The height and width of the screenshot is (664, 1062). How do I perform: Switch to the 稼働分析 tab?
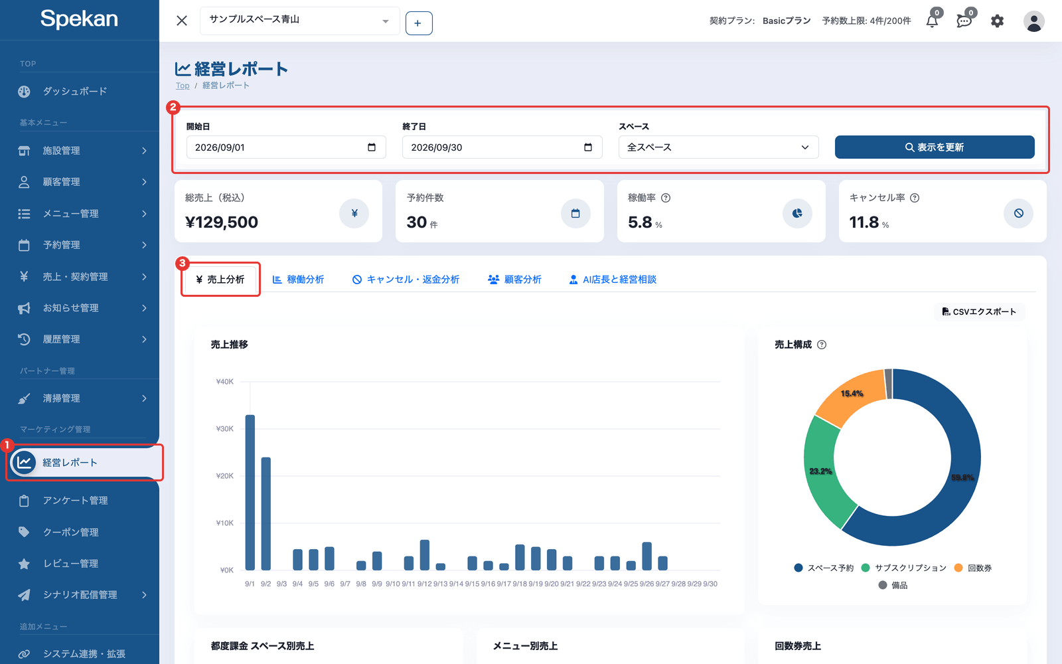tap(298, 280)
